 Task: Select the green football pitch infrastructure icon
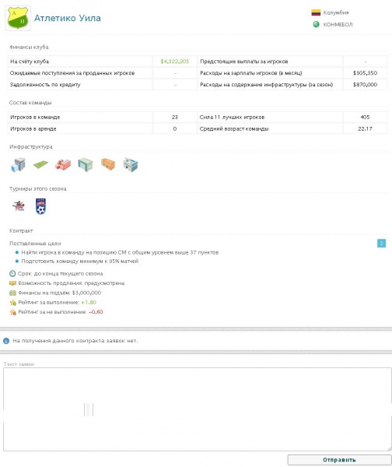click(40, 164)
